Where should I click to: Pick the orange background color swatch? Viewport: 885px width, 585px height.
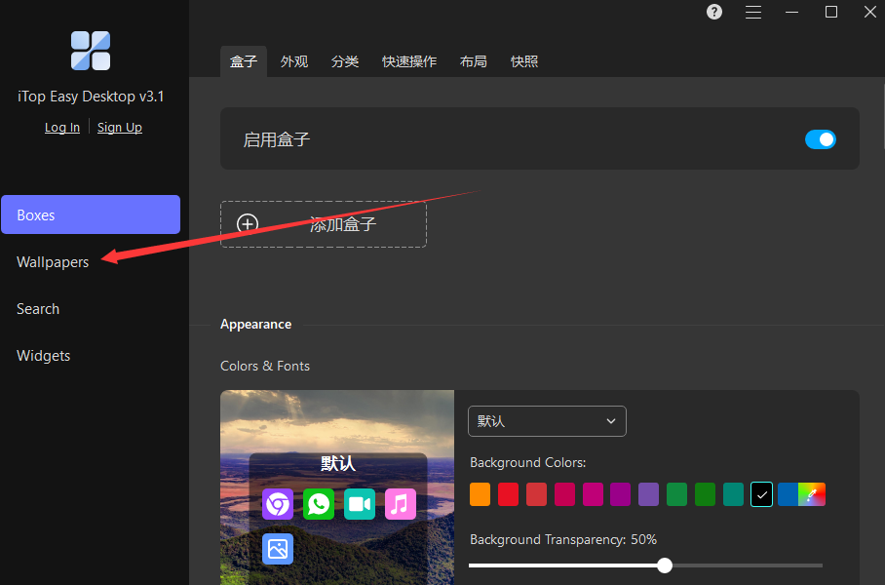pyautogui.click(x=480, y=494)
